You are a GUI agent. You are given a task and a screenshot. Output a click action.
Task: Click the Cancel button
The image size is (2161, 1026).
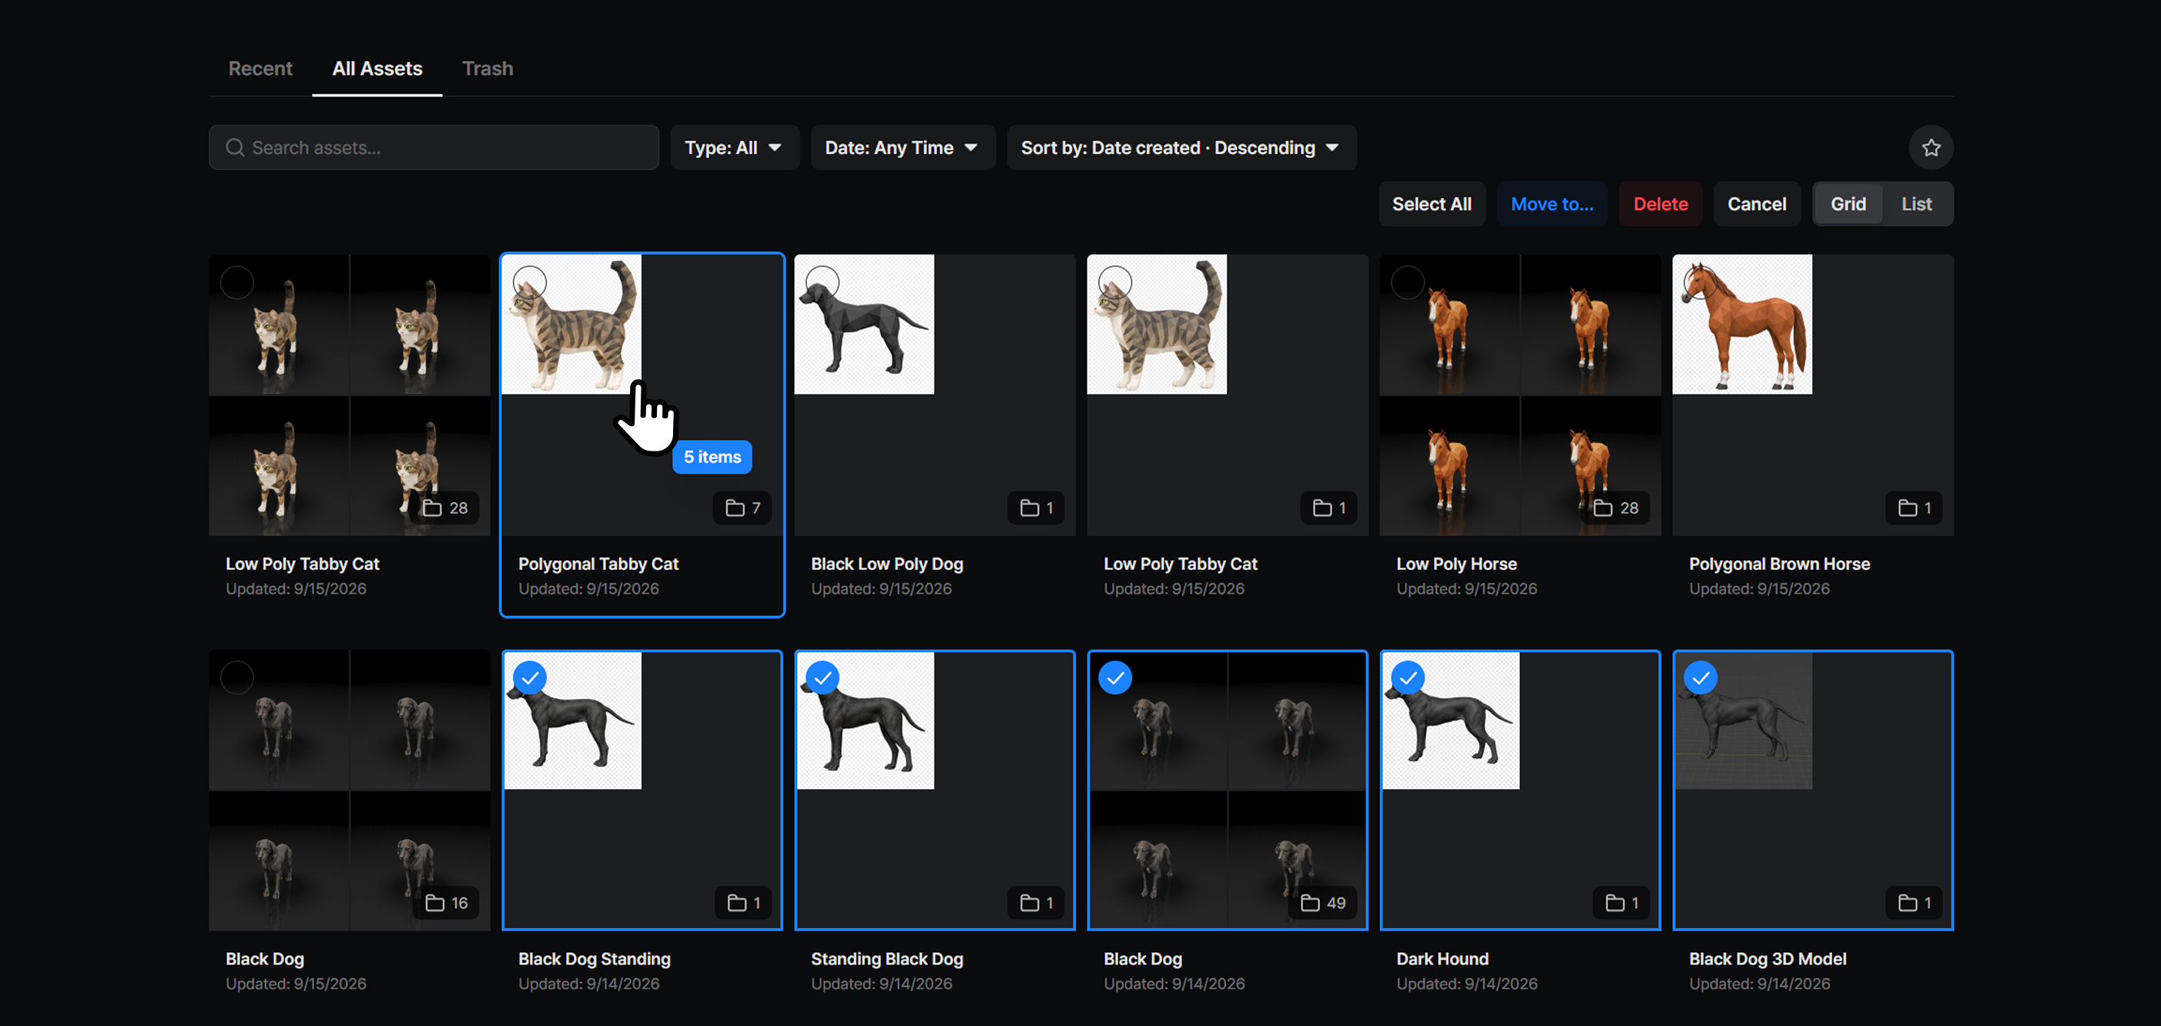coord(1756,204)
